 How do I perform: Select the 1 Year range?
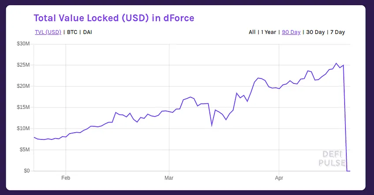tap(268, 32)
